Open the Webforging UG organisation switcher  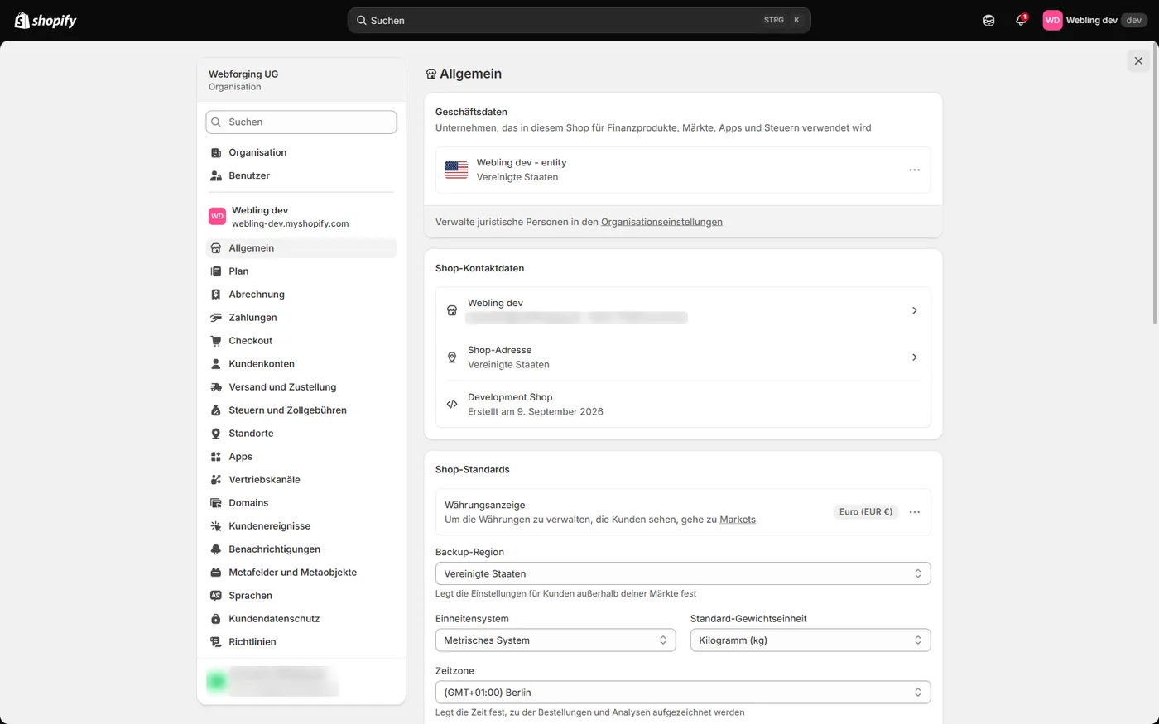click(301, 80)
